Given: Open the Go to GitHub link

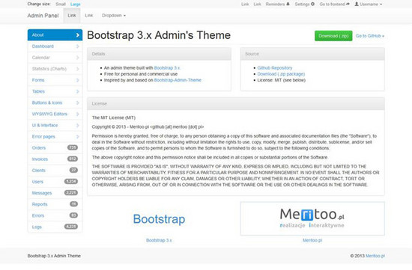Looking at the screenshot, I should click(370, 36).
